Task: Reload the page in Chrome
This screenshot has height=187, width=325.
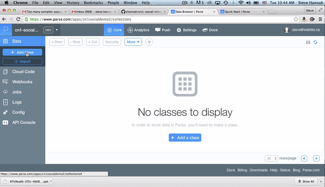Action: [x=18, y=19]
